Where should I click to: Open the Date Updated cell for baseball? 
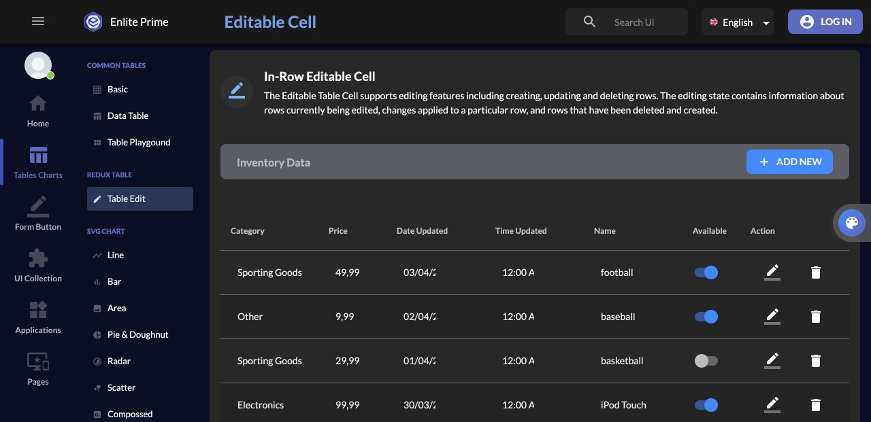coord(419,317)
